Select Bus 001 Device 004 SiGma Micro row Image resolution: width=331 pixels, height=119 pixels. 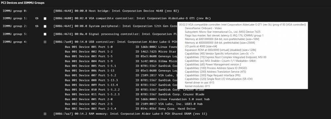coord(121,61)
